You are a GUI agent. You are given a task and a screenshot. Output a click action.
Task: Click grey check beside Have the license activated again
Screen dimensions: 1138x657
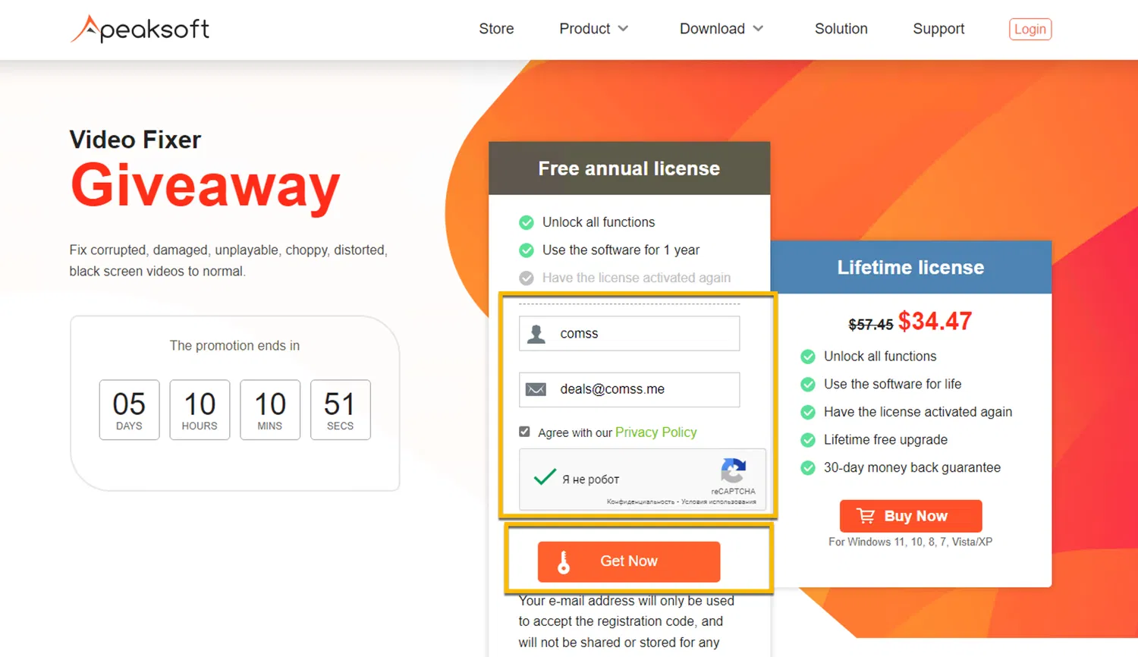[527, 278]
